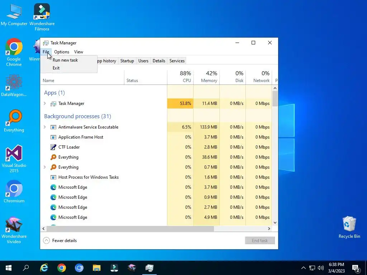
Task: Open the Windows Start button
Action: (9, 268)
